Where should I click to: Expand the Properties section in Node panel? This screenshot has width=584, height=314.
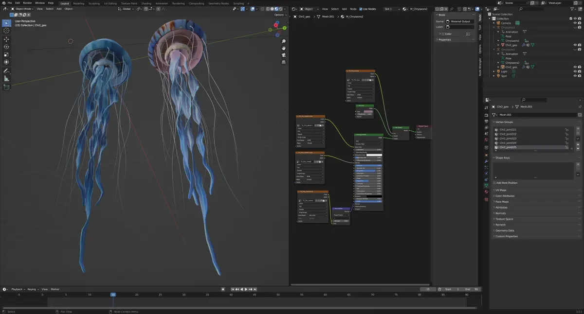444,40
